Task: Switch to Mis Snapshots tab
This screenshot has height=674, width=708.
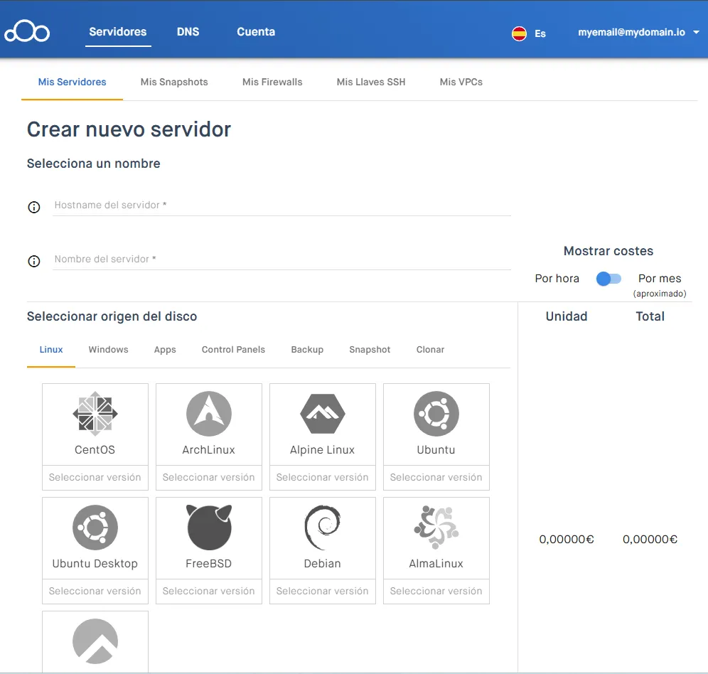Action: coord(174,82)
